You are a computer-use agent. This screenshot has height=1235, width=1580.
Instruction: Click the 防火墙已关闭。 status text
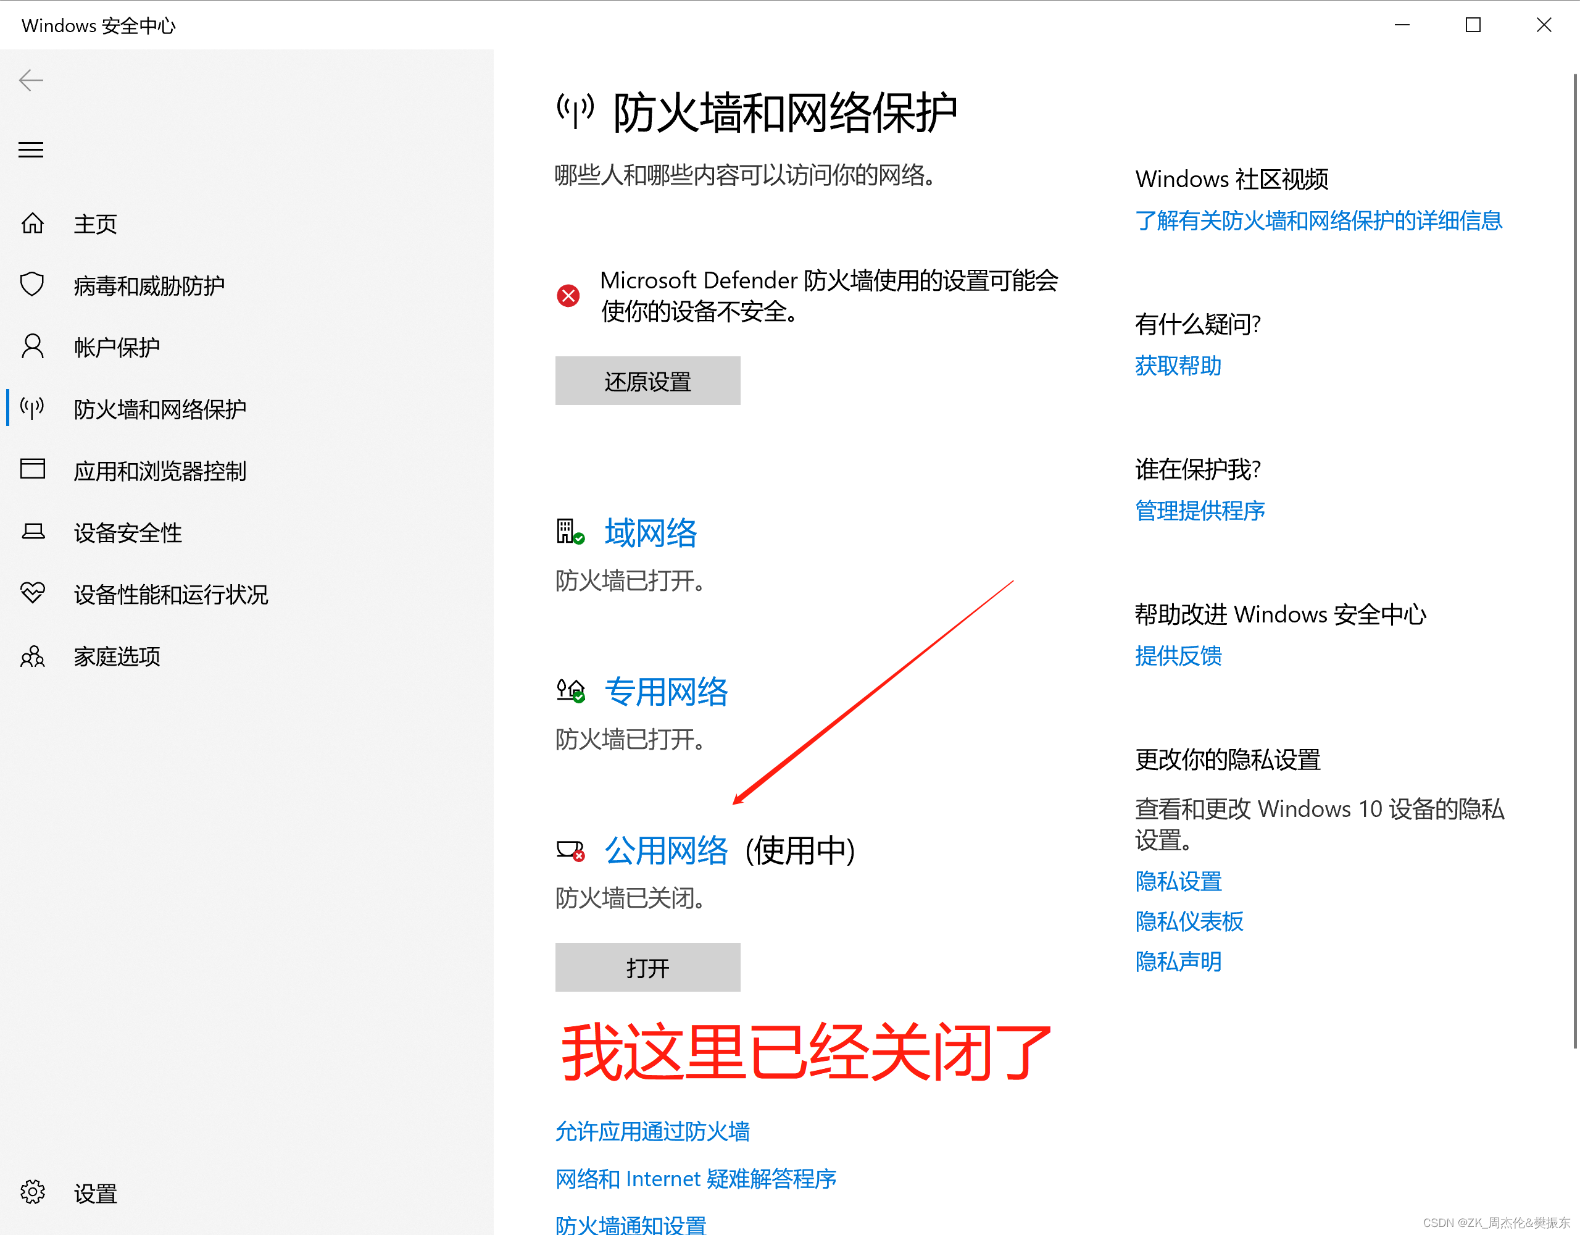click(x=631, y=898)
